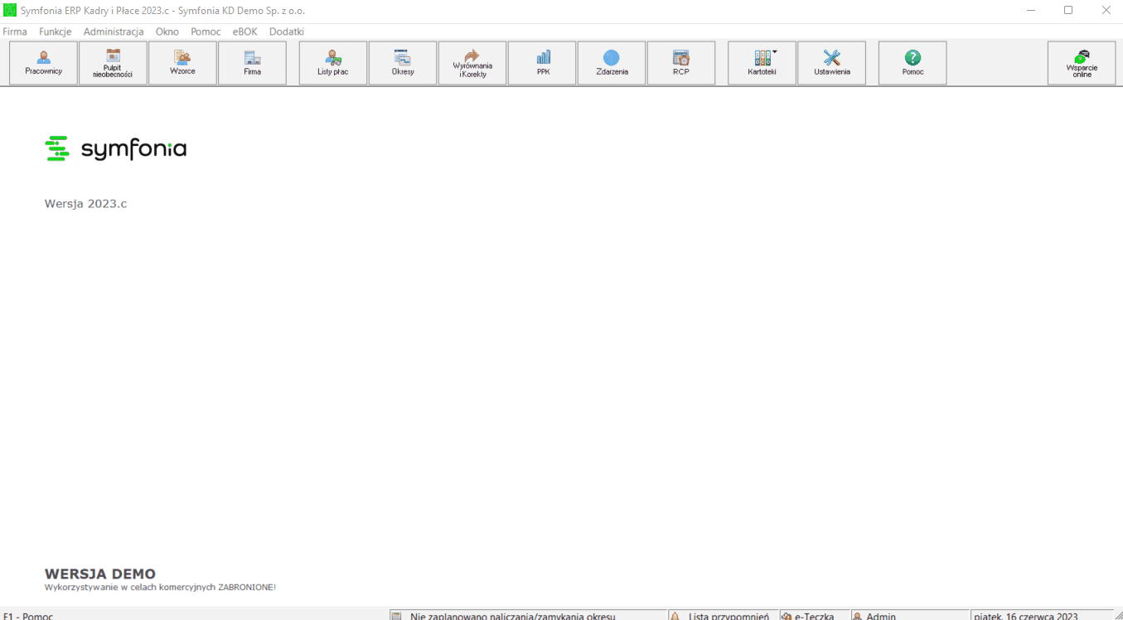Image resolution: width=1123 pixels, height=620 pixels.
Task: Open the Kartoteki toolbar button
Action: click(762, 63)
